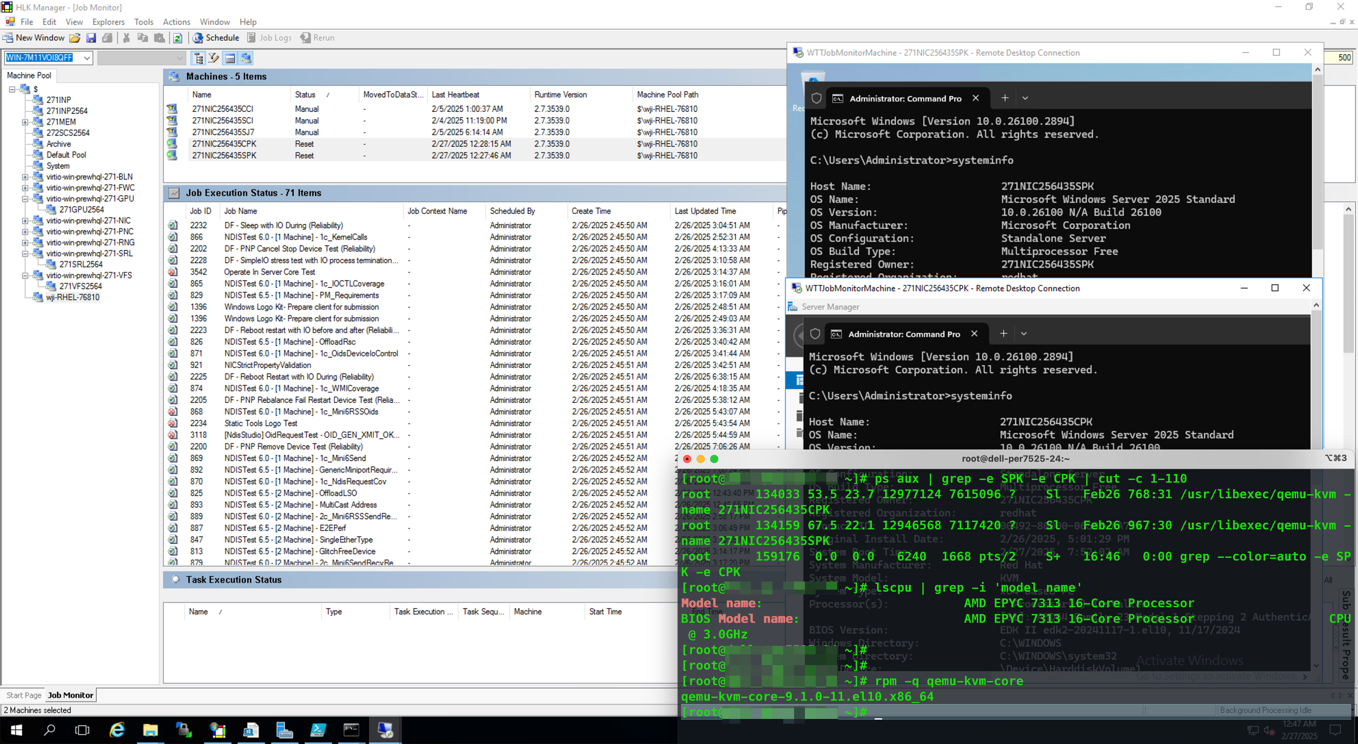The width and height of the screenshot is (1358, 744).
Task: Open Internet Explorer from the taskbar
Action: coord(116,730)
